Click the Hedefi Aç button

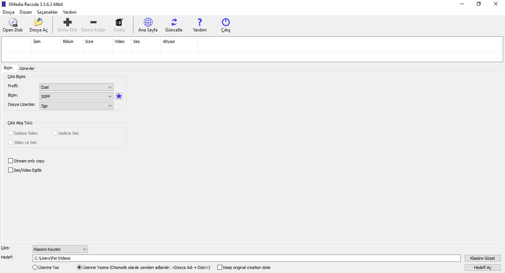click(x=483, y=267)
